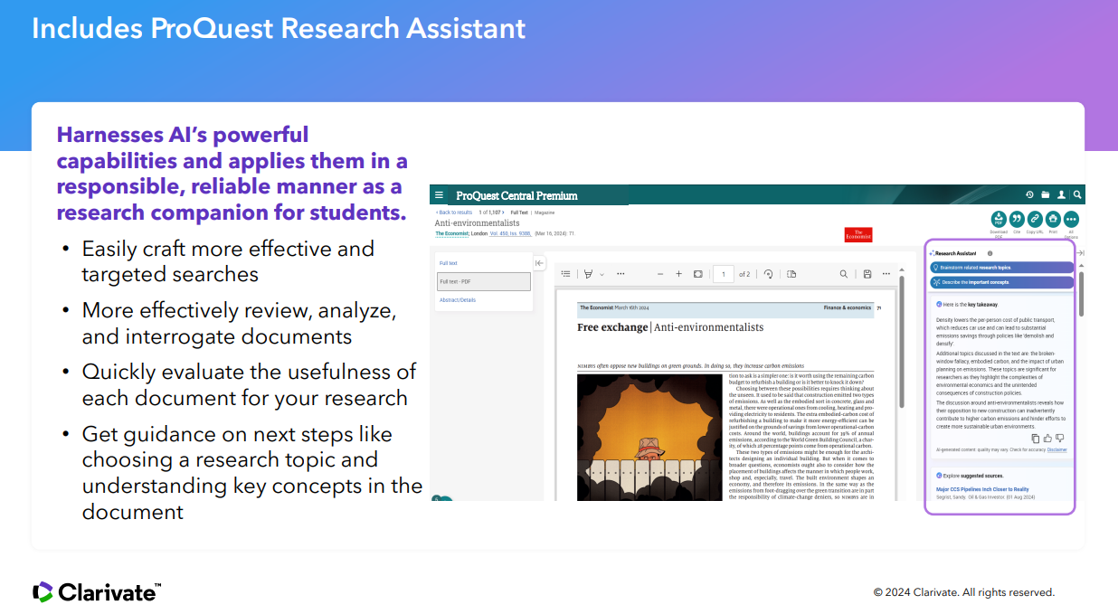
Task: Collapse the Research Assistant panel
Action: (x=1081, y=253)
